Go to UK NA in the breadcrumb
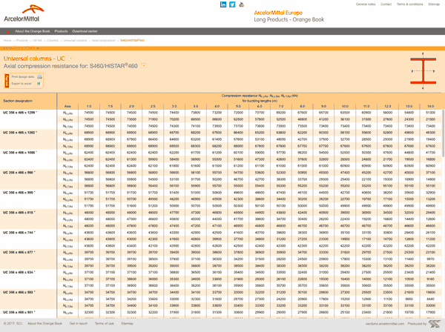The height and width of the screenshot is (332, 445). (x=37, y=41)
